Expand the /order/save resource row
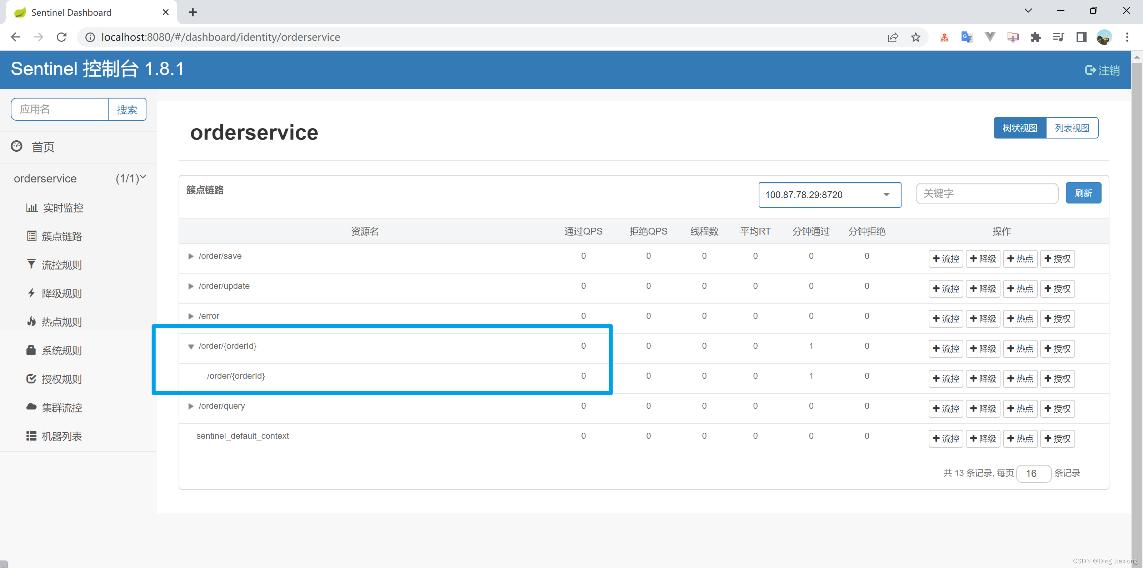The width and height of the screenshot is (1143, 568). (x=191, y=256)
